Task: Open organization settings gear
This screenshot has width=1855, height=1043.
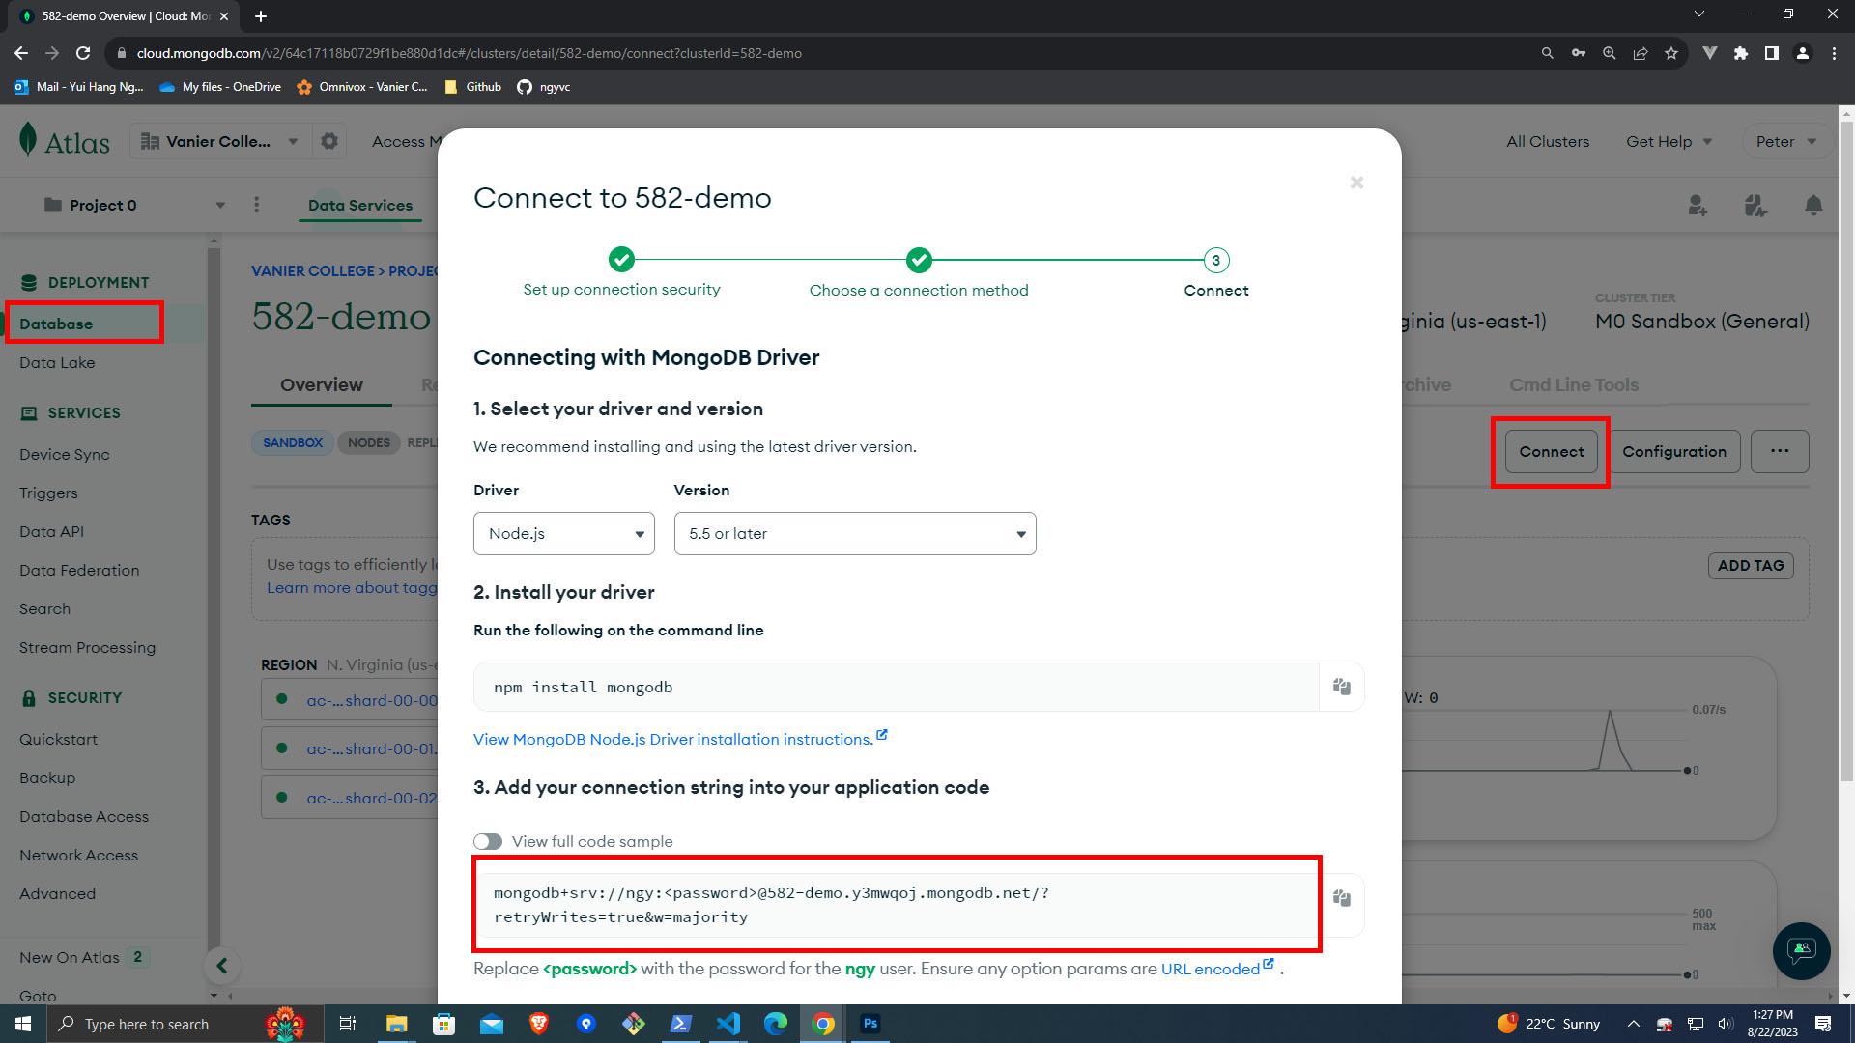Action: (329, 142)
